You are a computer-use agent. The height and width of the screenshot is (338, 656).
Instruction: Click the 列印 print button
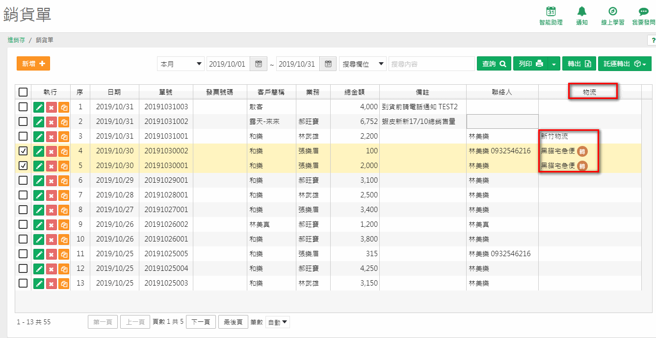click(531, 64)
